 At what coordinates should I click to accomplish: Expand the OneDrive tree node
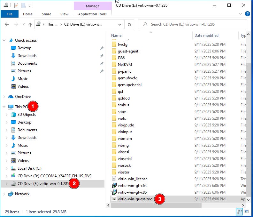tap(4, 97)
